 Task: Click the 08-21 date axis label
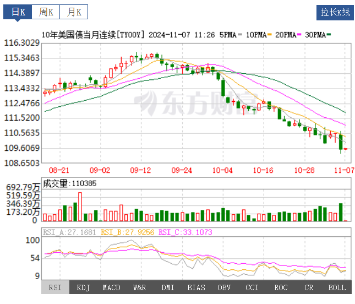click(59, 170)
